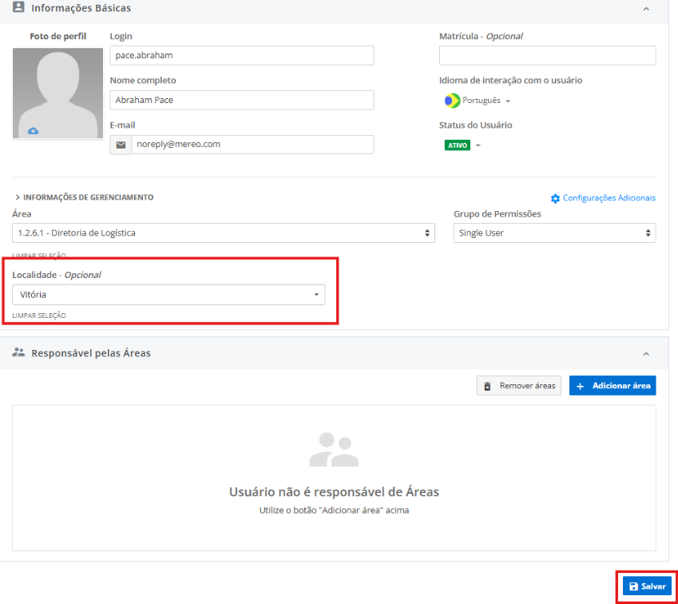Screen dimensions: 678x604
Task: Collapse the Informações Básicas section
Action: click(645, 9)
